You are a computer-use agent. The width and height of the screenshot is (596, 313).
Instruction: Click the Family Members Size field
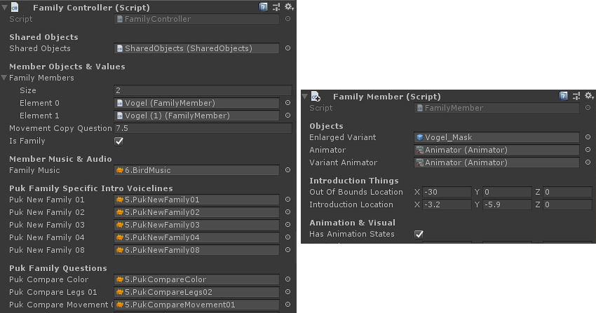point(203,90)
